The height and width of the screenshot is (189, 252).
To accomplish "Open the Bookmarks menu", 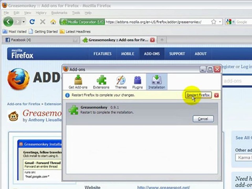I will pyautogui.click(x=59, y=13).
